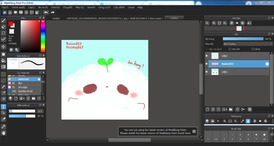
Task: Click the cloud save icon in top toolbar
Action: pyautogui.click(x=5, y=12)
